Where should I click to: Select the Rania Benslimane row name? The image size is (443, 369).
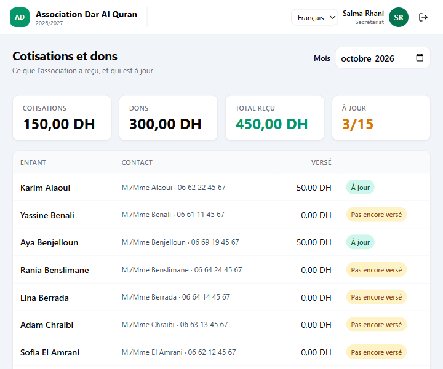point(55,270)
